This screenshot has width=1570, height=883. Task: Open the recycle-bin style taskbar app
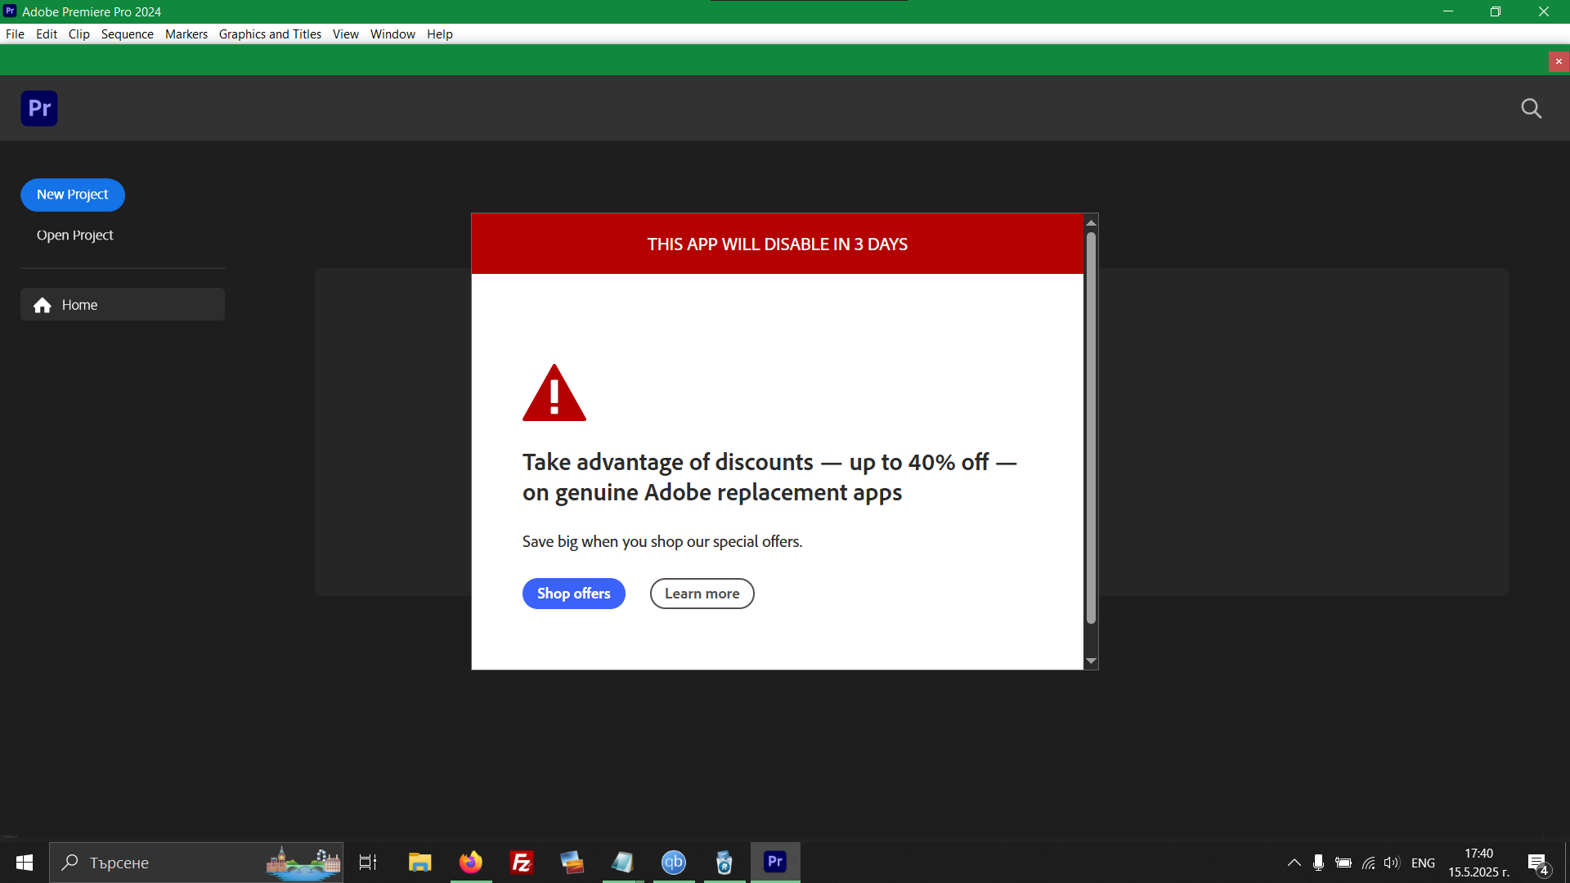pyautogui.click(x=724, y=863)
